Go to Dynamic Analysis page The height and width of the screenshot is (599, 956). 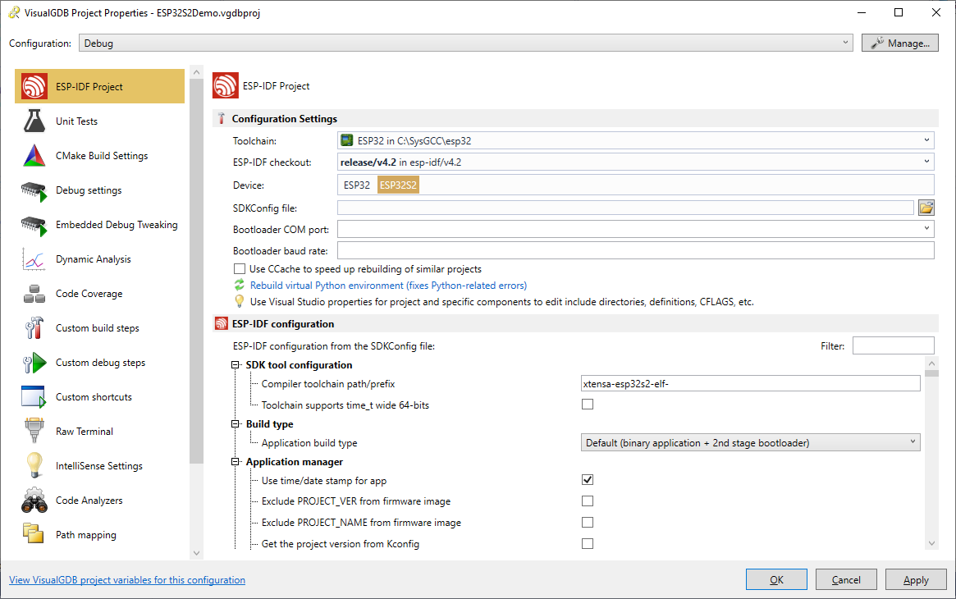99,259
